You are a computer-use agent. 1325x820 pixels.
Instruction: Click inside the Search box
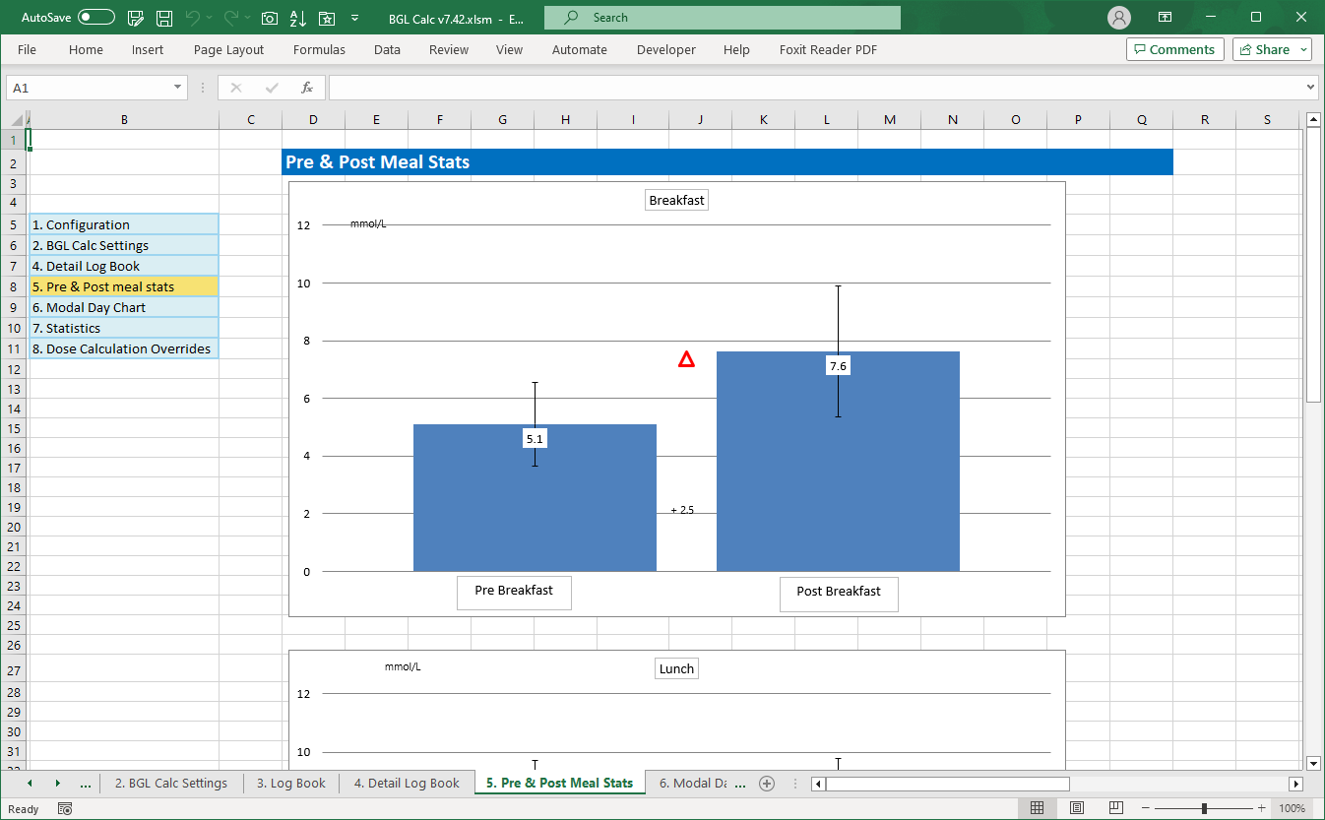coord(723,18)
